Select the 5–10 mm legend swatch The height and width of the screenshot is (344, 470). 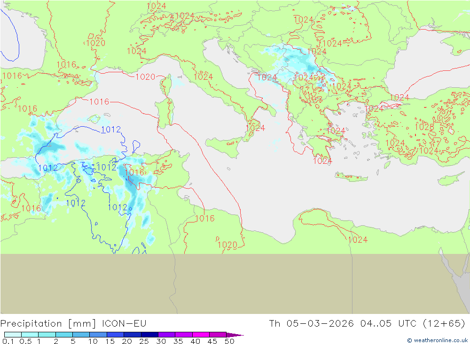(81, 335)
